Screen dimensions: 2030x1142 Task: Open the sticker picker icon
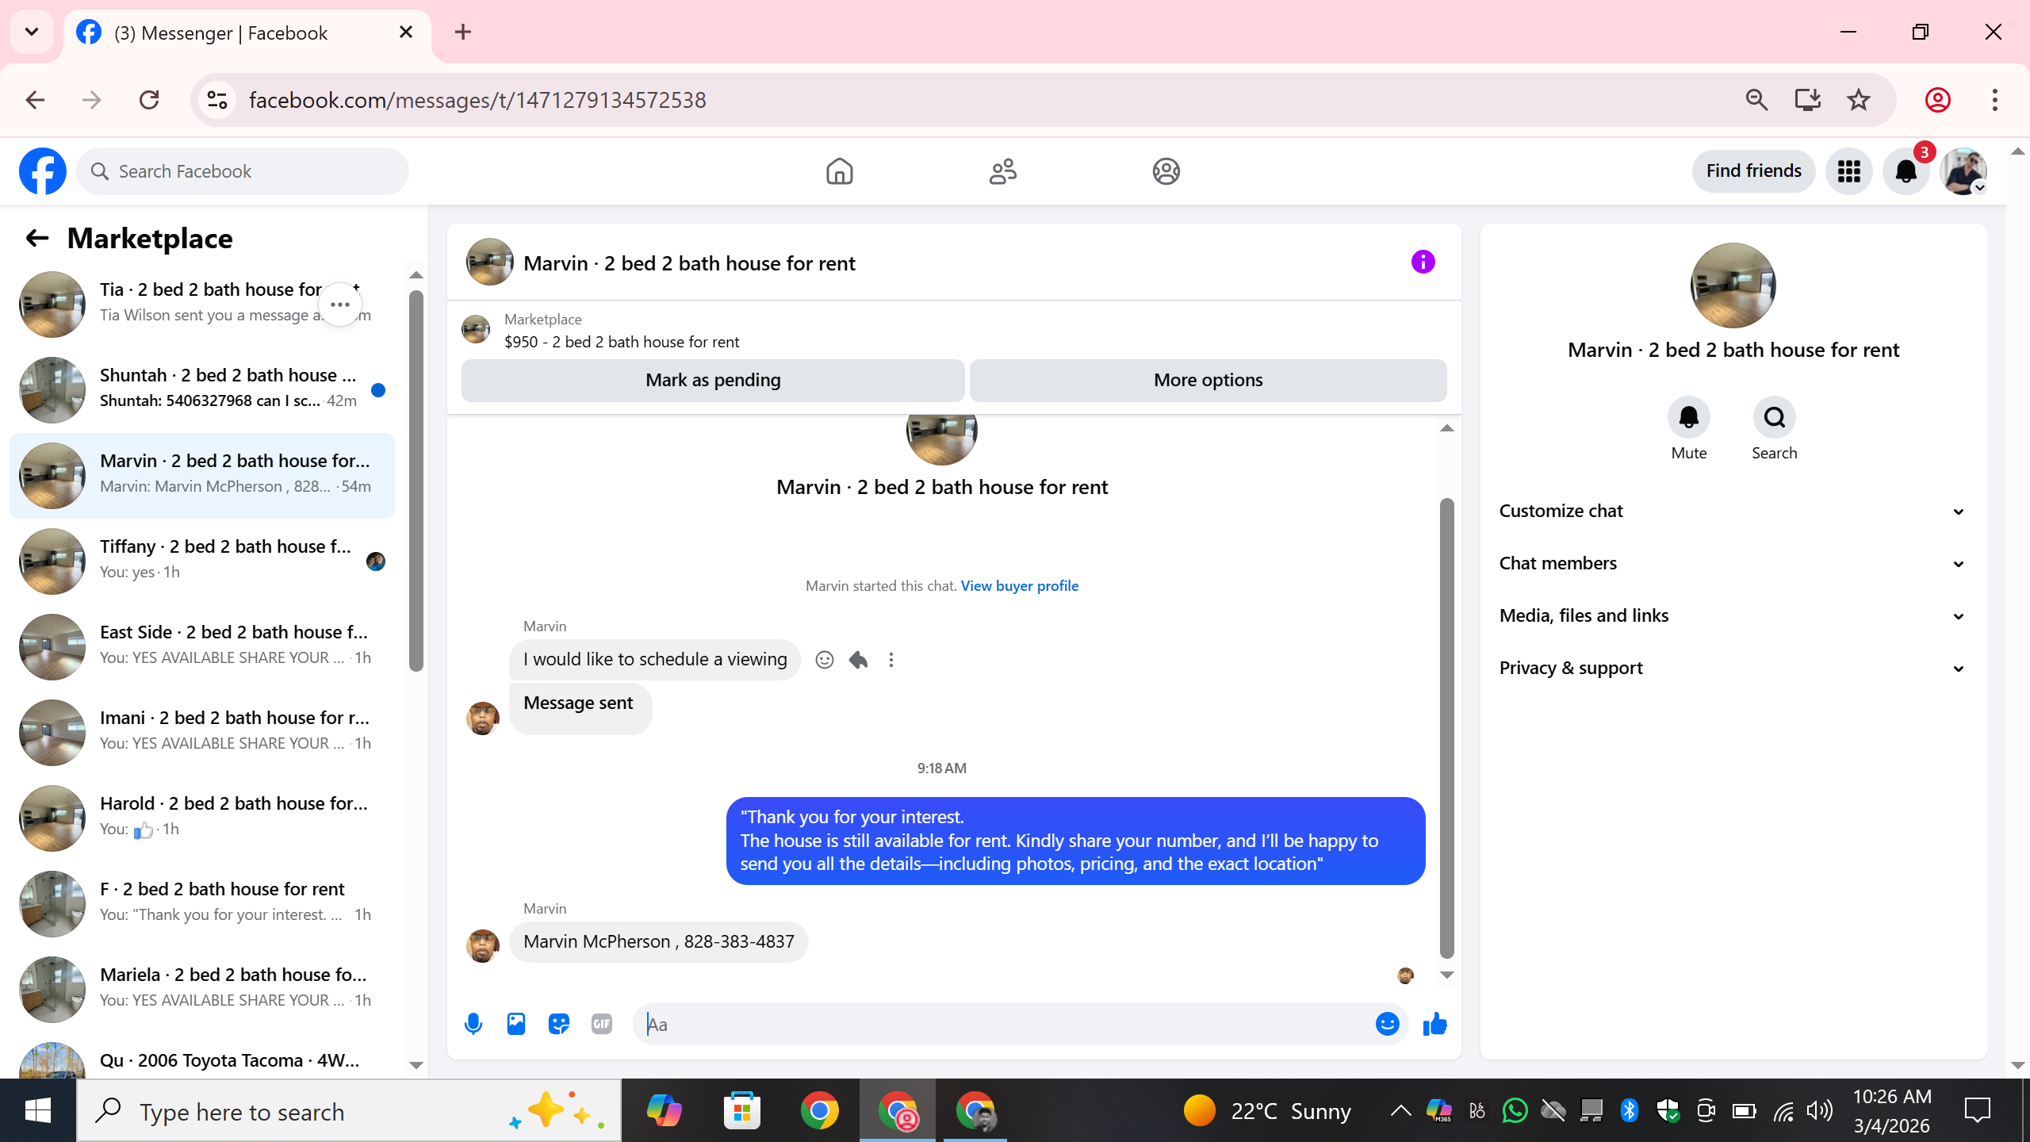click(x=559, y=1024)
